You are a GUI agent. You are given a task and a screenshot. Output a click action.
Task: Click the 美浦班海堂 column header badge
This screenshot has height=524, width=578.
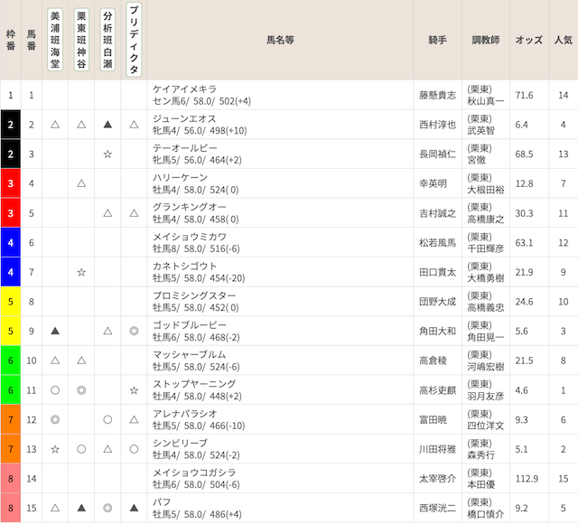[55, 40]
